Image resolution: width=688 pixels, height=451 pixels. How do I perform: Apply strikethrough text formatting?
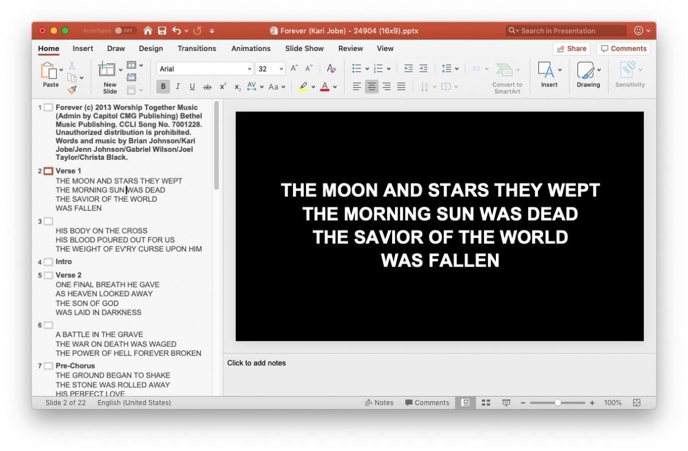(x=207, y=87)
